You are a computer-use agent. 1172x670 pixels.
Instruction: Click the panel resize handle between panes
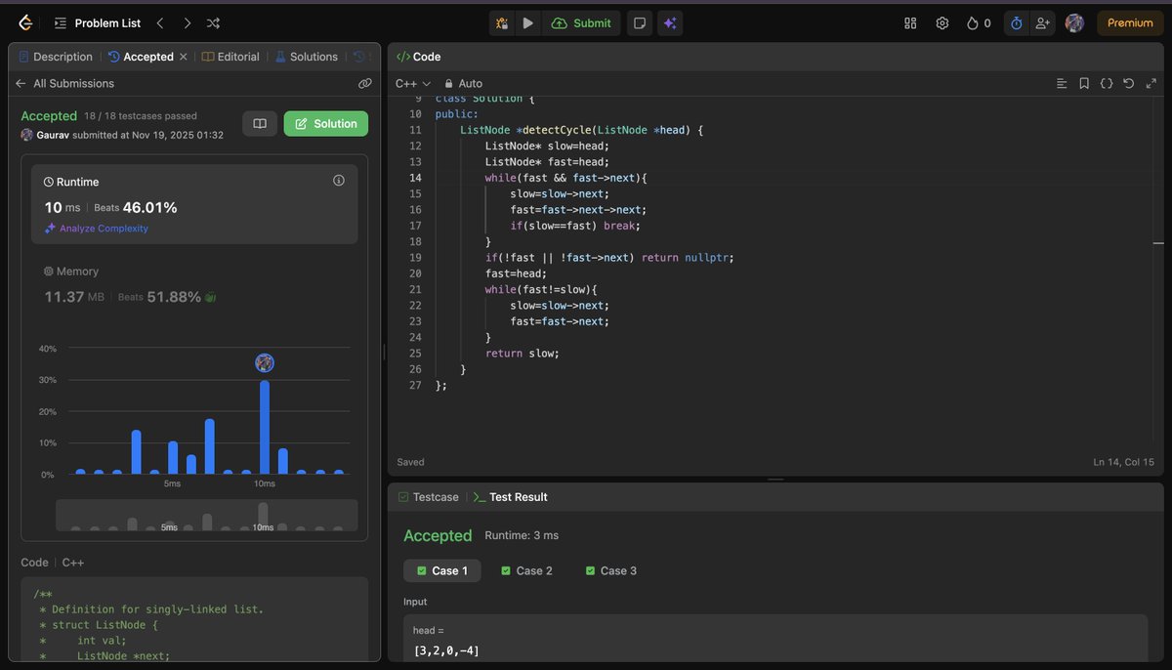click(x=384, y=352)
